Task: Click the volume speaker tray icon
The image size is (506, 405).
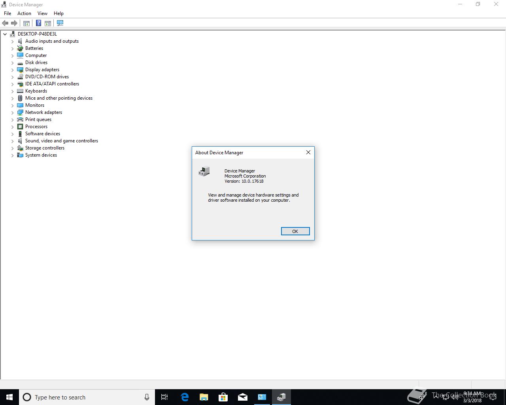Action: point(455,397)
